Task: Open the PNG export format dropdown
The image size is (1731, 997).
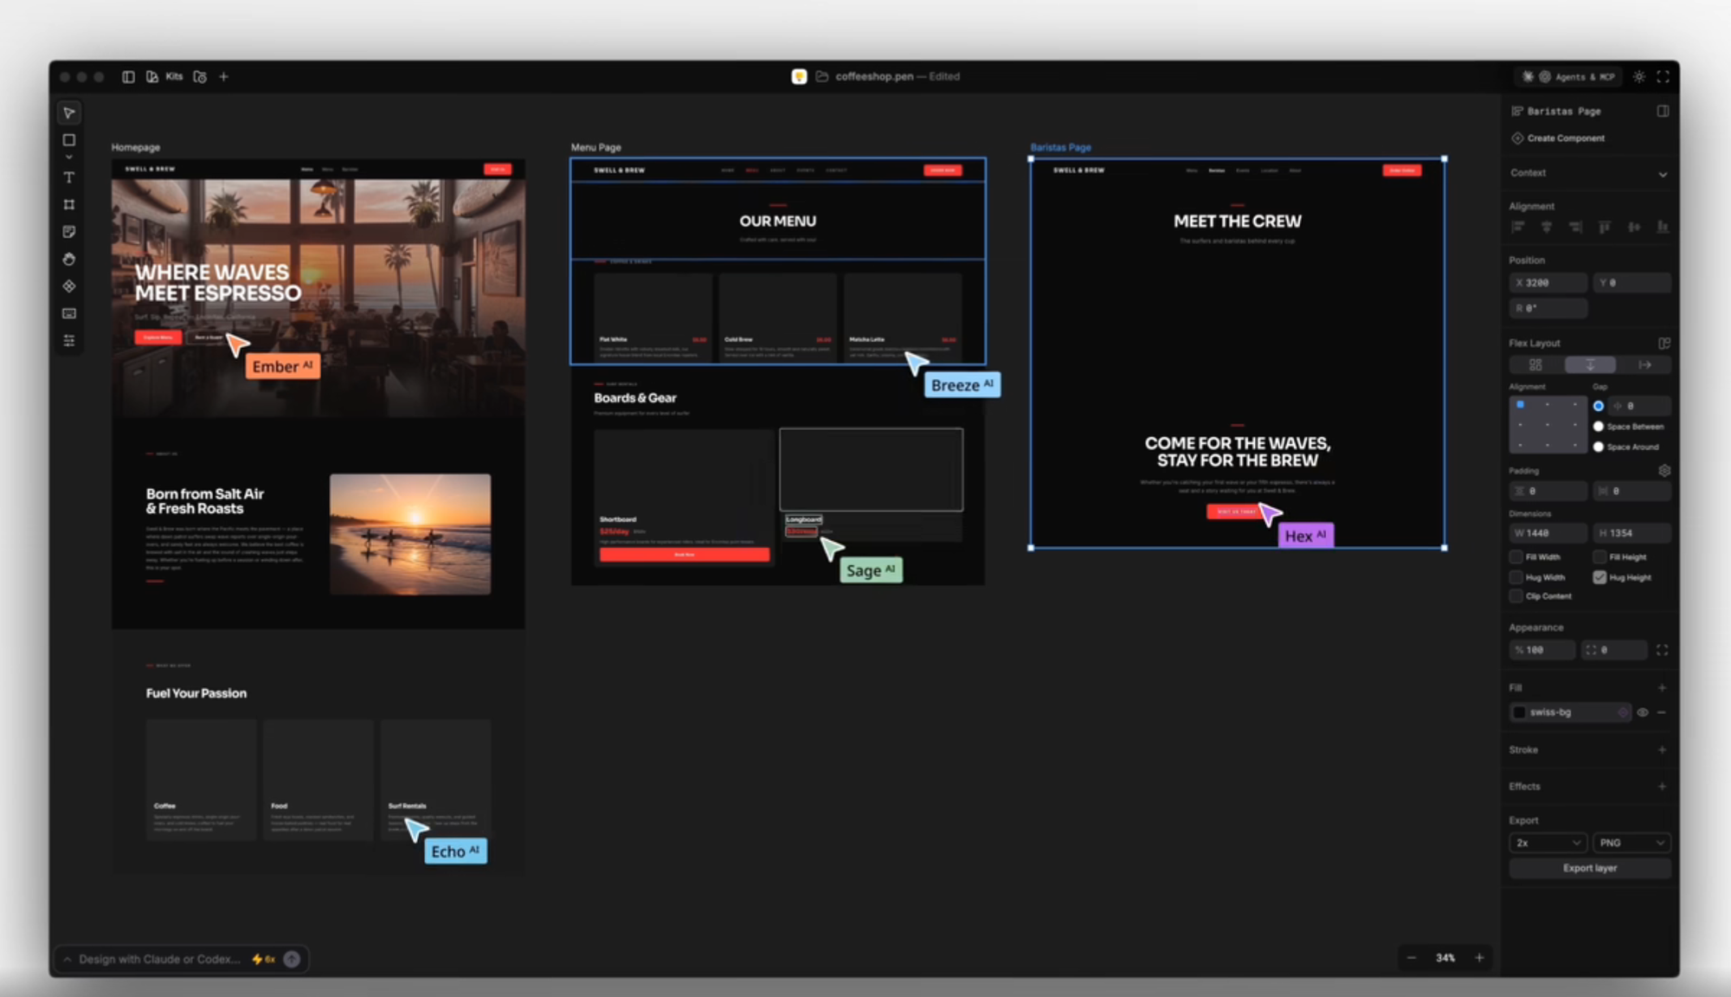Action: [x=1631, y=843]
